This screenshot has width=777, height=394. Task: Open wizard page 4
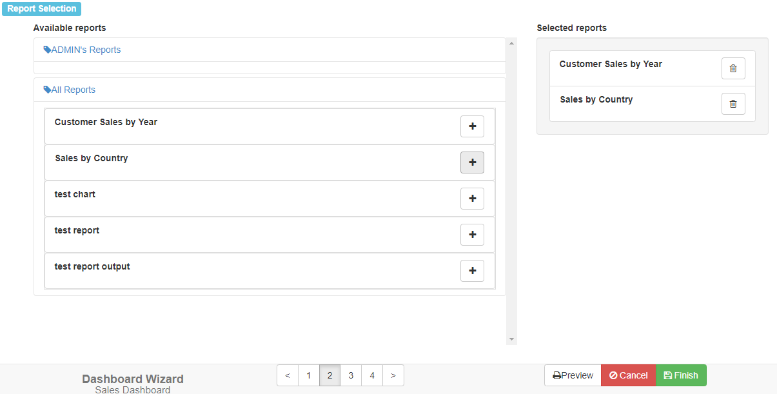click(372, 375)
